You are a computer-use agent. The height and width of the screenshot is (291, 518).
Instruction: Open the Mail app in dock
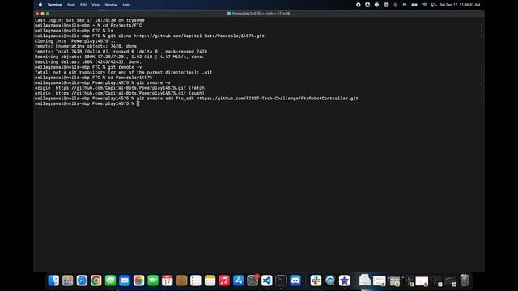[x=125, y=280]
